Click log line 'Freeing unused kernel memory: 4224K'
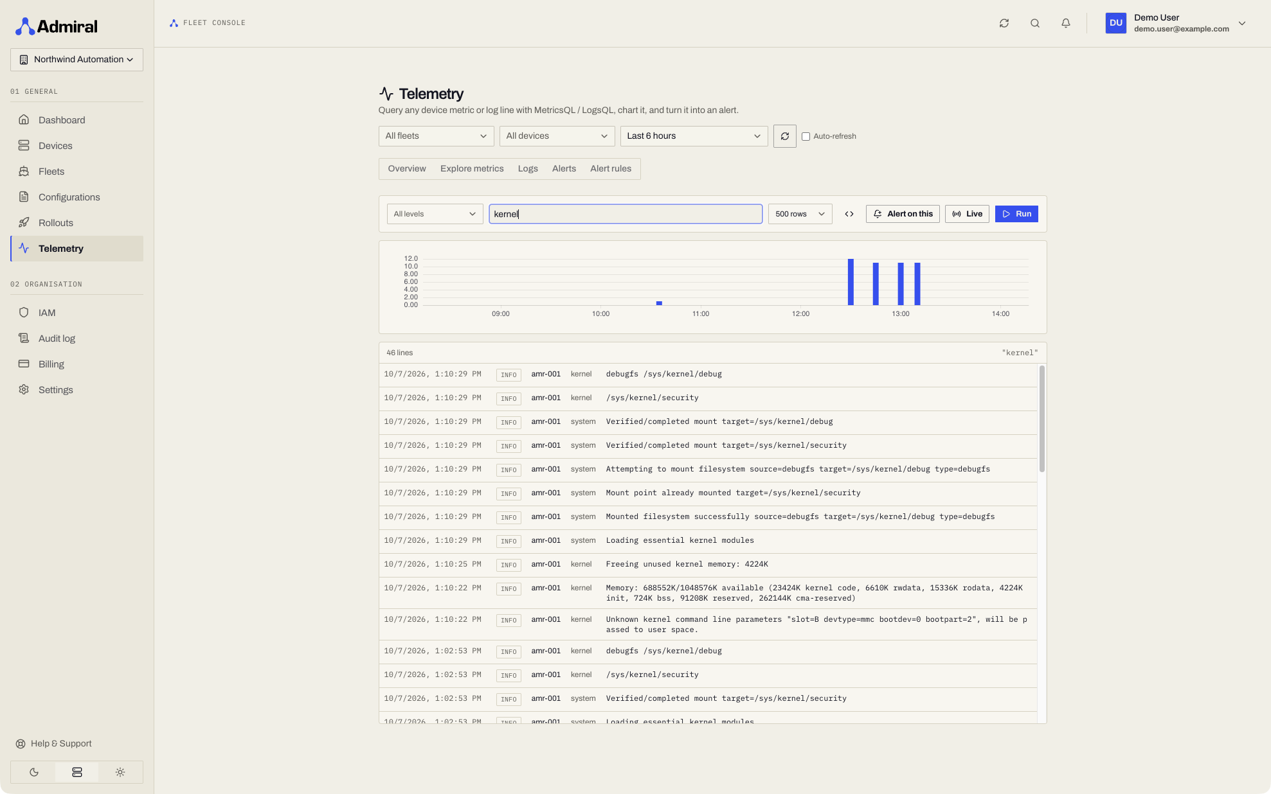The height and width of the screenshot is (794, 1271). 708,565
